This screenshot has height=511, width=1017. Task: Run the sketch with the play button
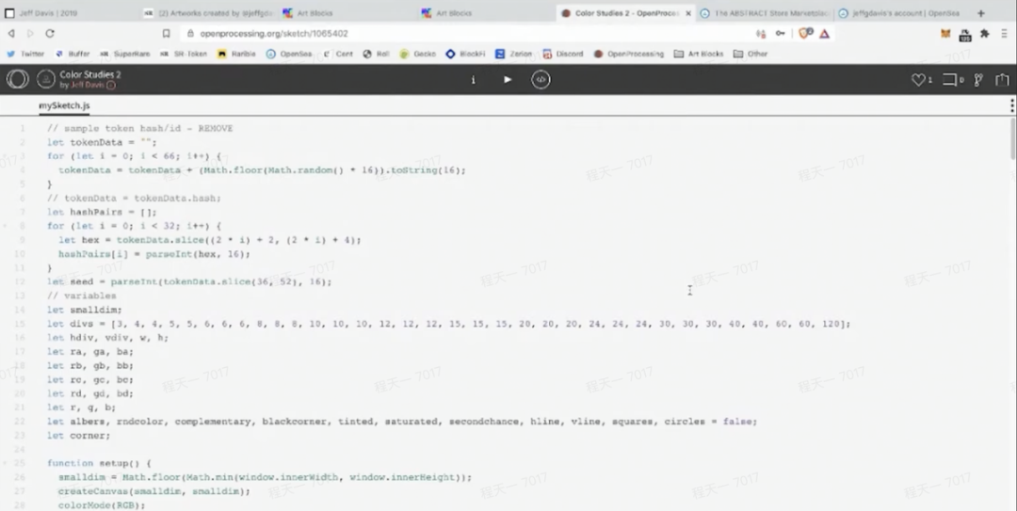pos(508,80)
